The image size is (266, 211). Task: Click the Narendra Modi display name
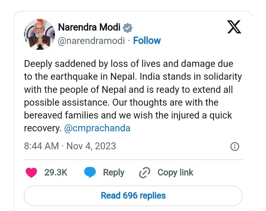[x=89, y=28]
